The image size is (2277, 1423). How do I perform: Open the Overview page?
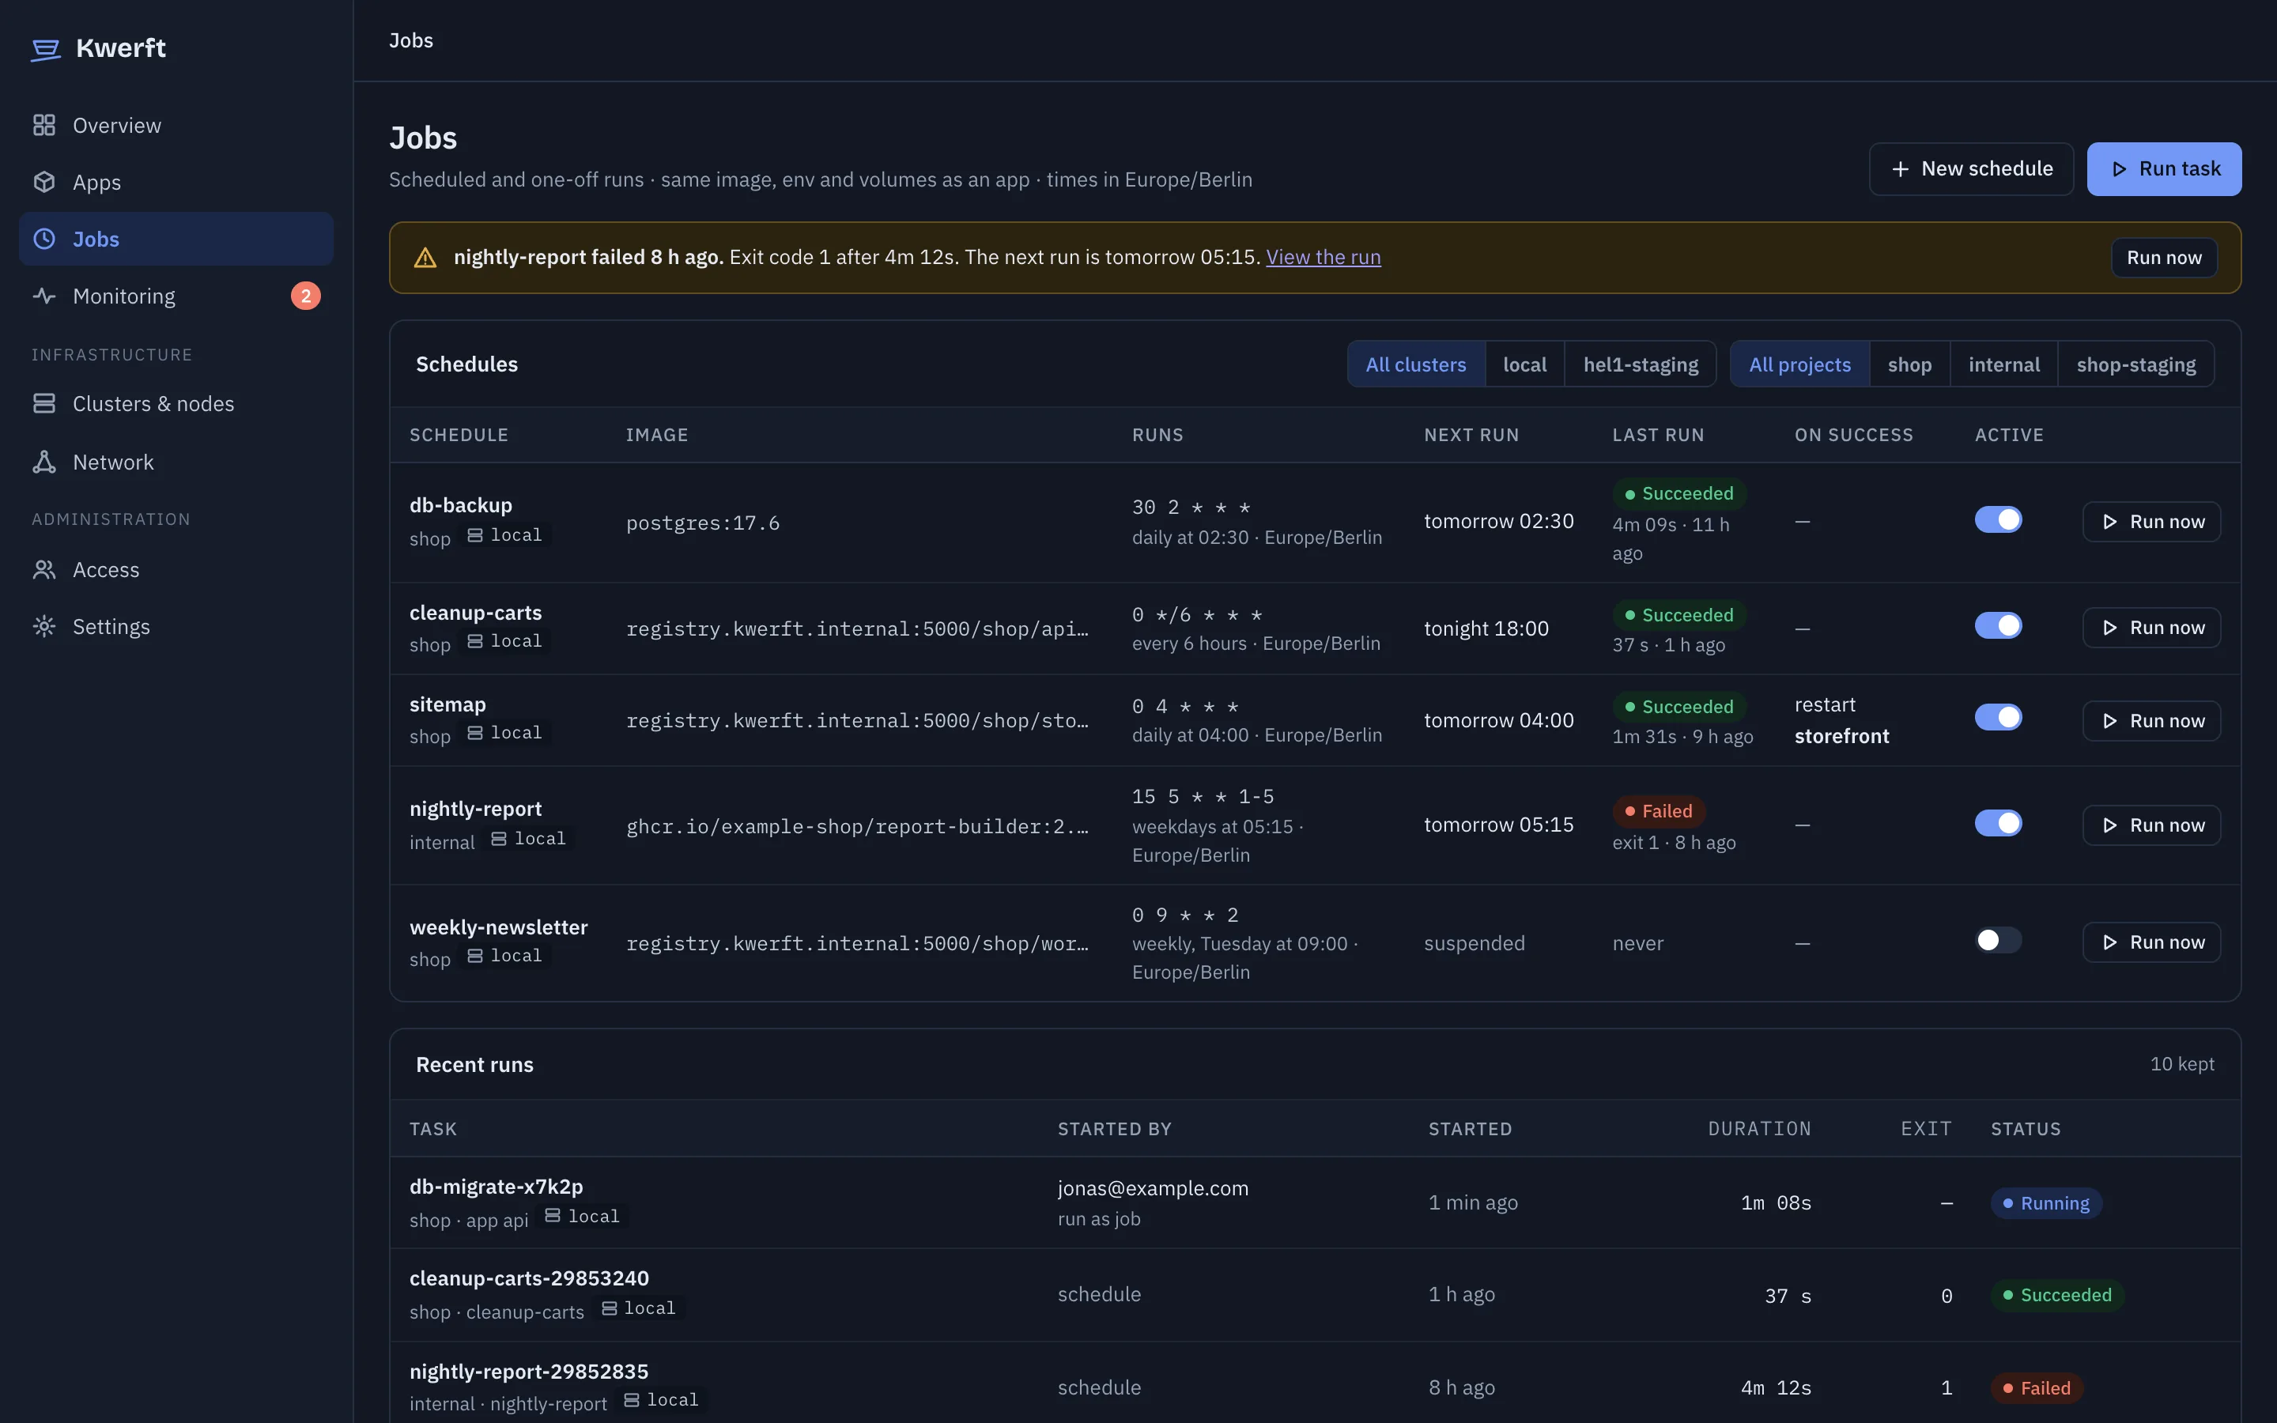pos(176,125)
